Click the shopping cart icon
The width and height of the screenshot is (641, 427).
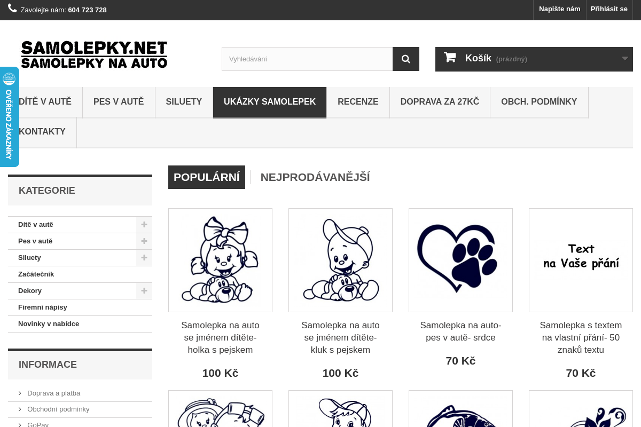coord(450,58)
